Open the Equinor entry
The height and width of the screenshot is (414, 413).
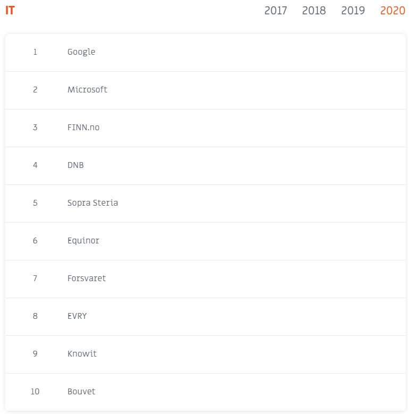(x=206, y=241)
